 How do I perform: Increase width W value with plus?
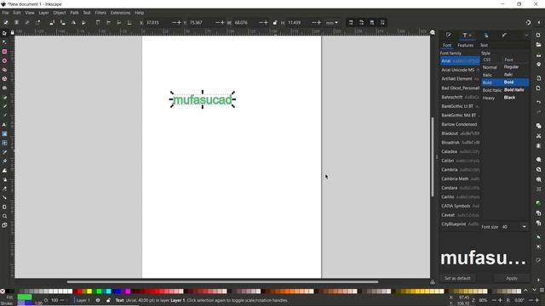point(267,23)
